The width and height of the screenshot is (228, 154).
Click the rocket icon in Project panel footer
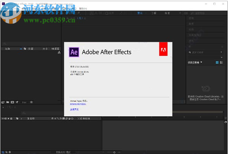17,102
